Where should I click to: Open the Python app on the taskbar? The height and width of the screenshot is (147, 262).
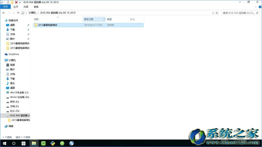tap(53, 143)
